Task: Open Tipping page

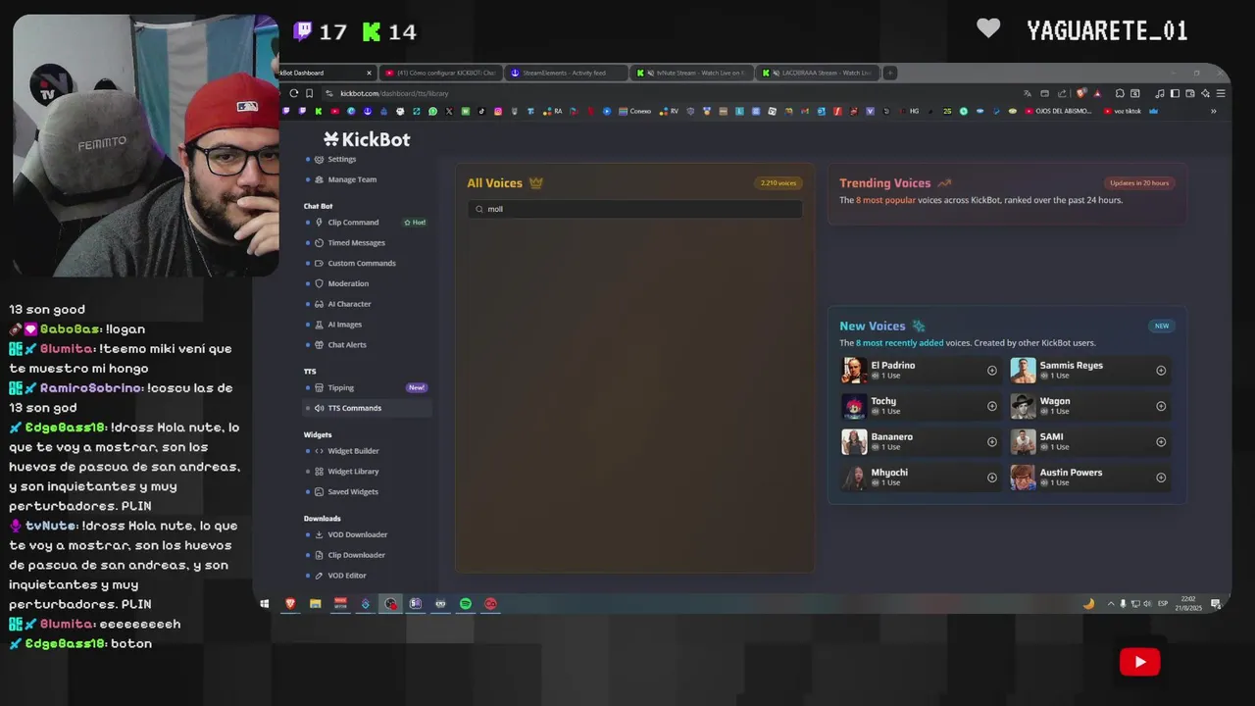Action: (340, 387)
